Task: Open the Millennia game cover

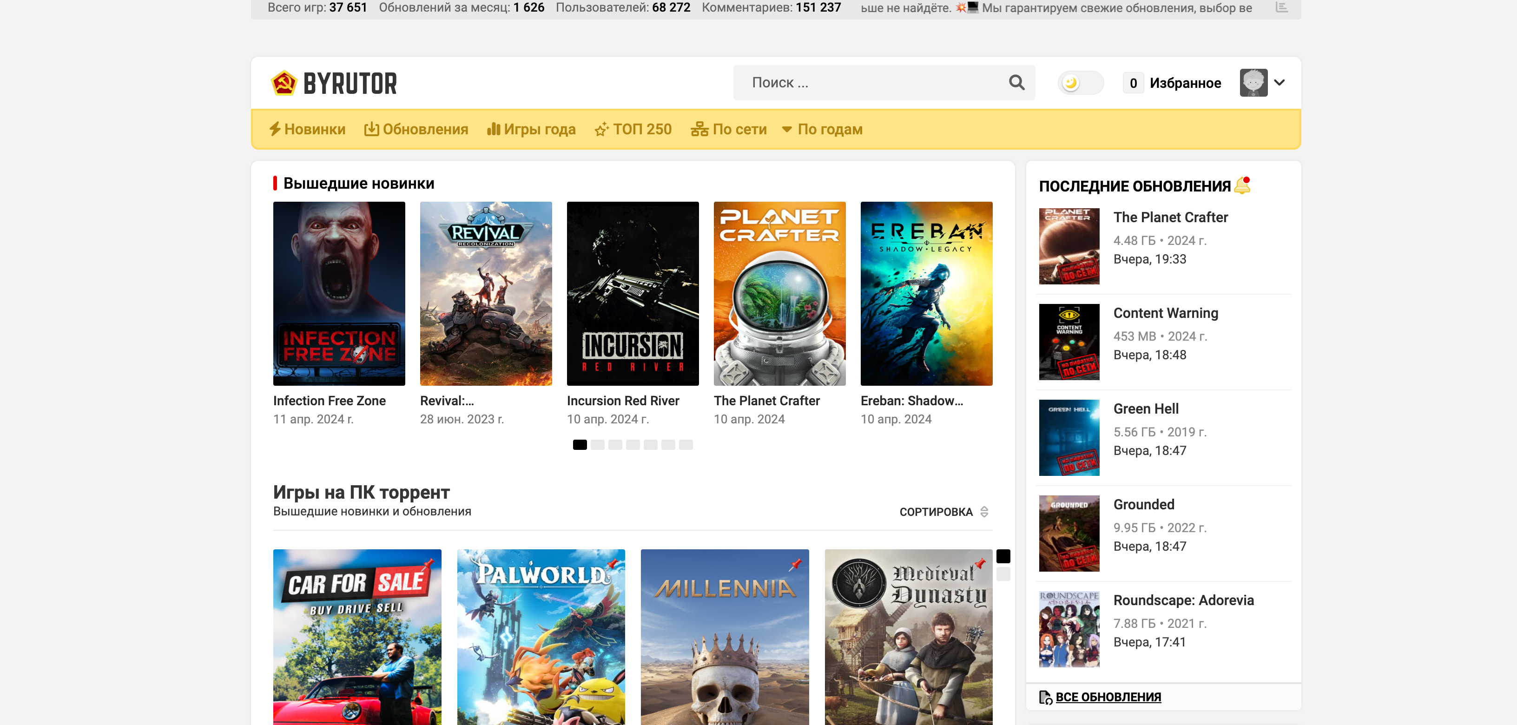Action: point(725,637)
